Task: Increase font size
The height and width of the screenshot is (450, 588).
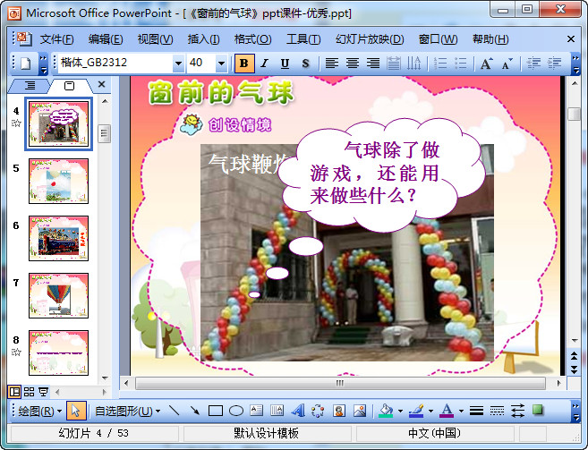Action: click(x=486, y=63)
